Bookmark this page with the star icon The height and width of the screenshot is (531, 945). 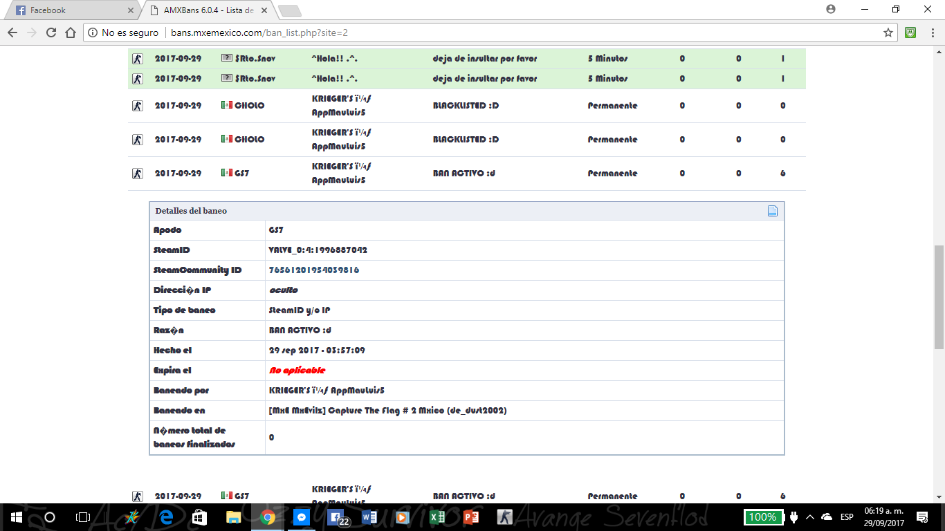(x=888, y=32)
